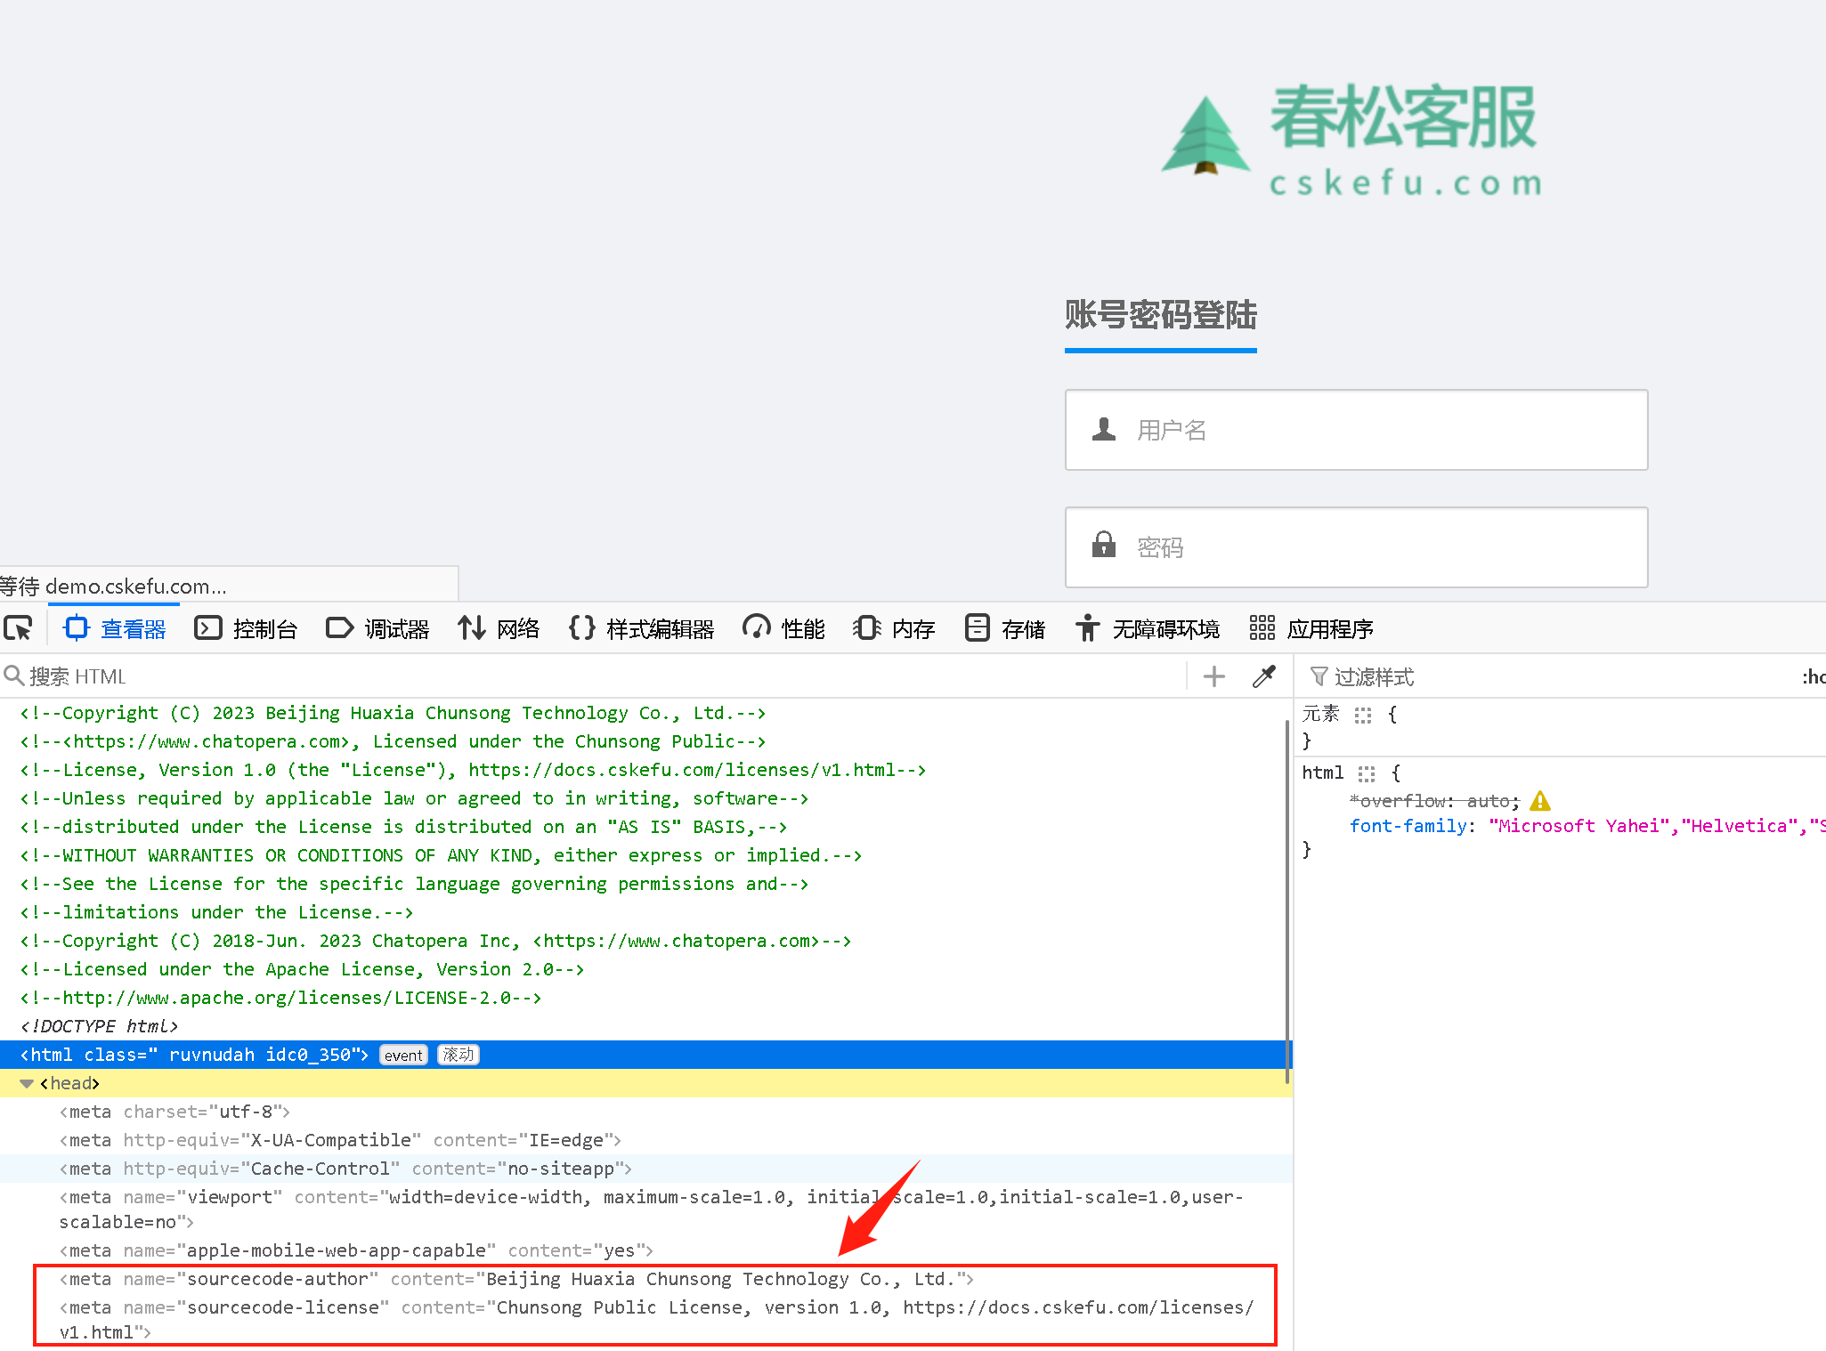Click the element picker arrow icon
Image resolution: width=1826 pixels, height=1351 pixels.
(x=18, y=628)
